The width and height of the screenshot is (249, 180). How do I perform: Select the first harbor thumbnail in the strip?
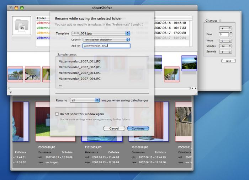(x=15, y=75)
